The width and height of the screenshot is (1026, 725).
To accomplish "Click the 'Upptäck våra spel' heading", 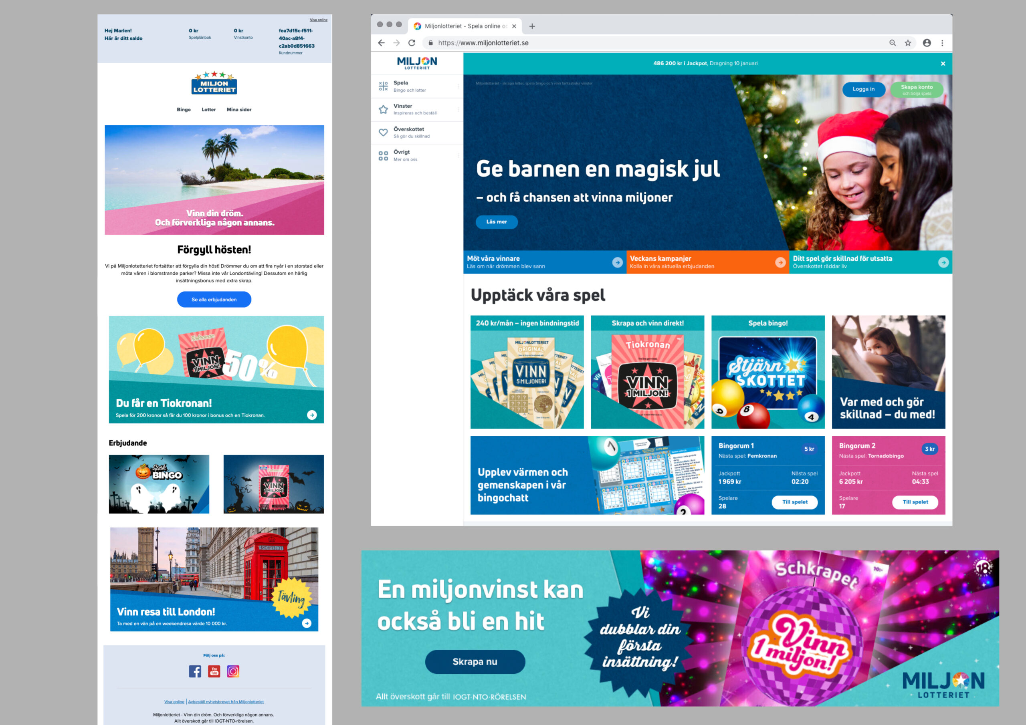I will click(x=537, y=295).
